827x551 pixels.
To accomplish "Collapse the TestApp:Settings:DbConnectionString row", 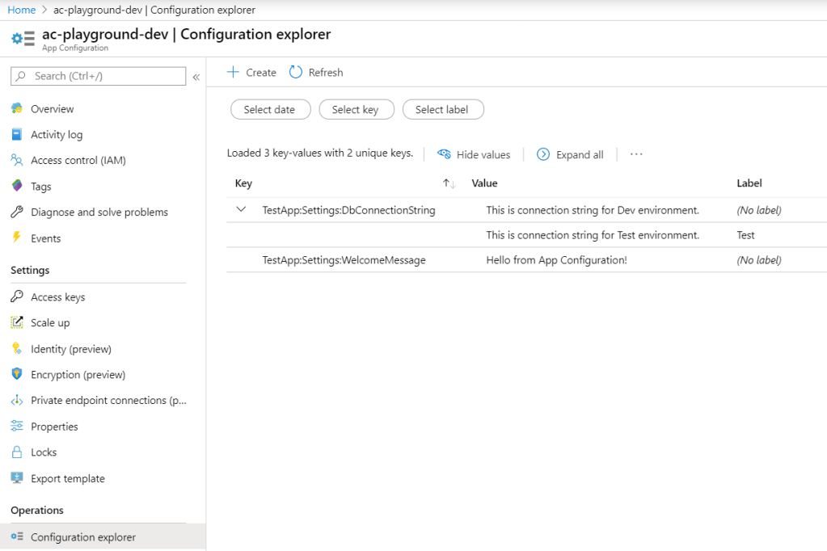I will tap(241, 209).
